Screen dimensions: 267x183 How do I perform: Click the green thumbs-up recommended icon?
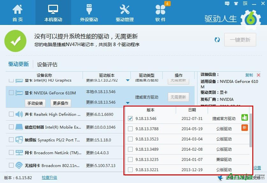(244, 118)
